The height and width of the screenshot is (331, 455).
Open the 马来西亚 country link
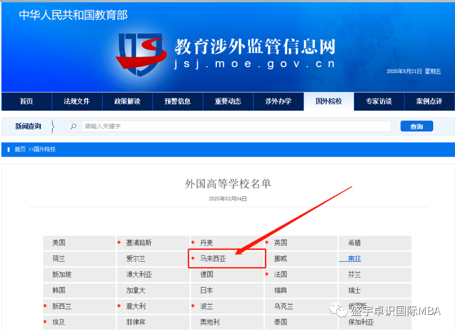pos(213,258)
